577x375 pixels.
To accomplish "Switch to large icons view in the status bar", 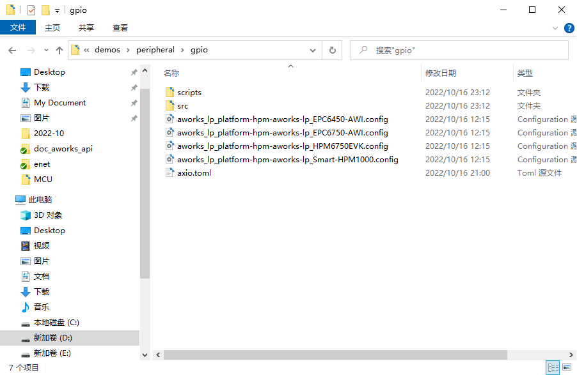I will click(x=565, y=367).
